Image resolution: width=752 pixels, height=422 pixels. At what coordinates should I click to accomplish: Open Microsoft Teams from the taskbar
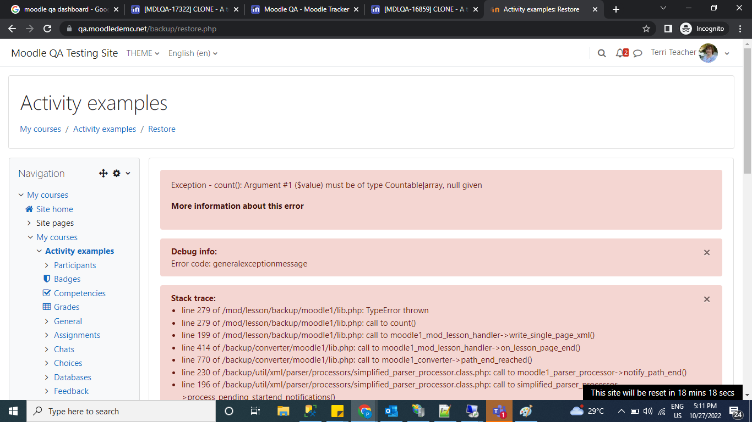(499, 411)
